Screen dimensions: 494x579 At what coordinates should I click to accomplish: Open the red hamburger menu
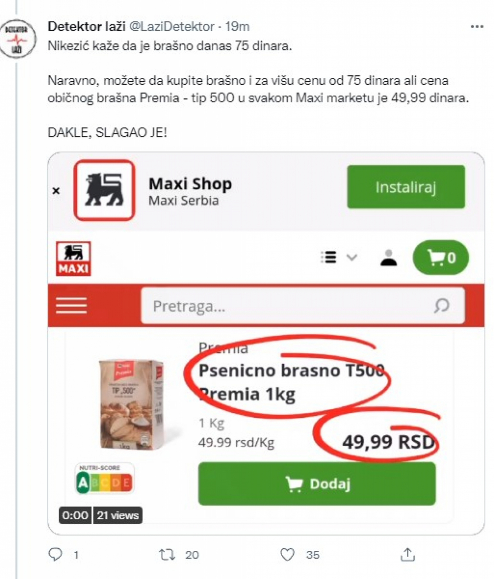tap(71, 305)
